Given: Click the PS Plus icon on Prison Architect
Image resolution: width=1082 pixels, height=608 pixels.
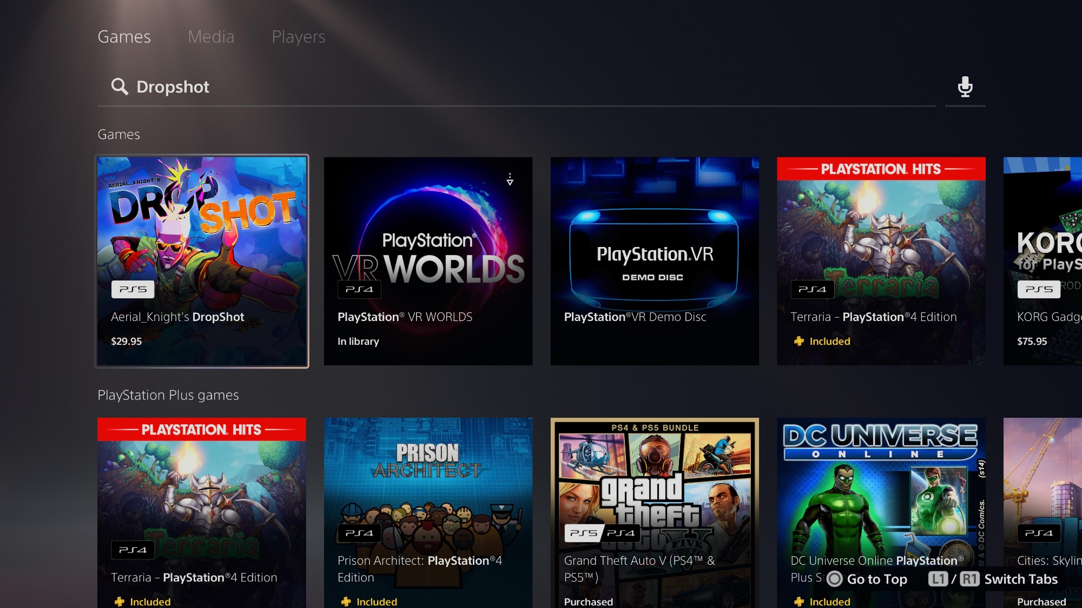Looking at the screenshot, I should tap(346, 602).
